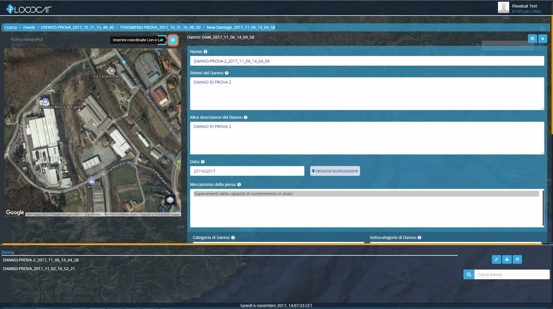Click the Meccanismo della piena list scrollbar
This screenshot has width=553, height=309.
click(543, 208)
